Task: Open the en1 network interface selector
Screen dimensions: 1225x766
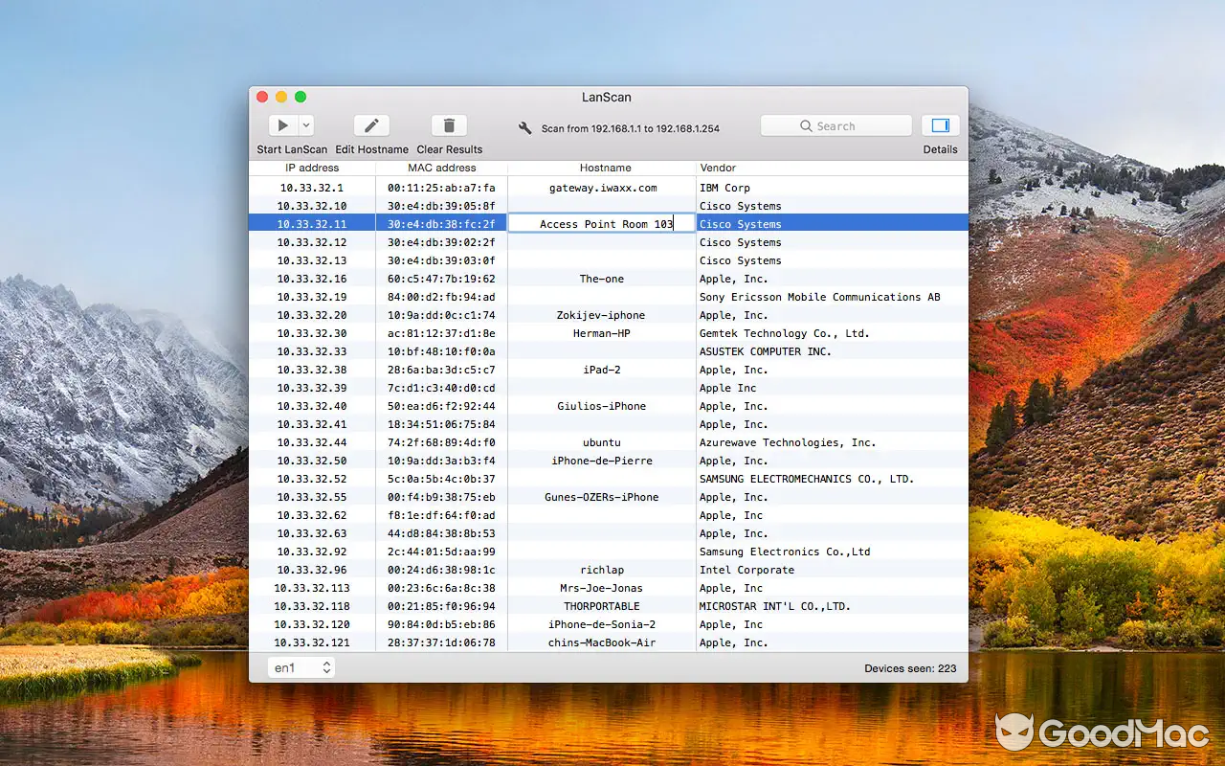Action: pyautogui.click(x=295, y=667)
